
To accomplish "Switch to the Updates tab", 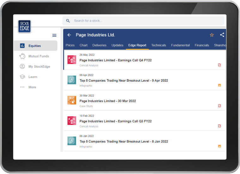I will point(117,45).
